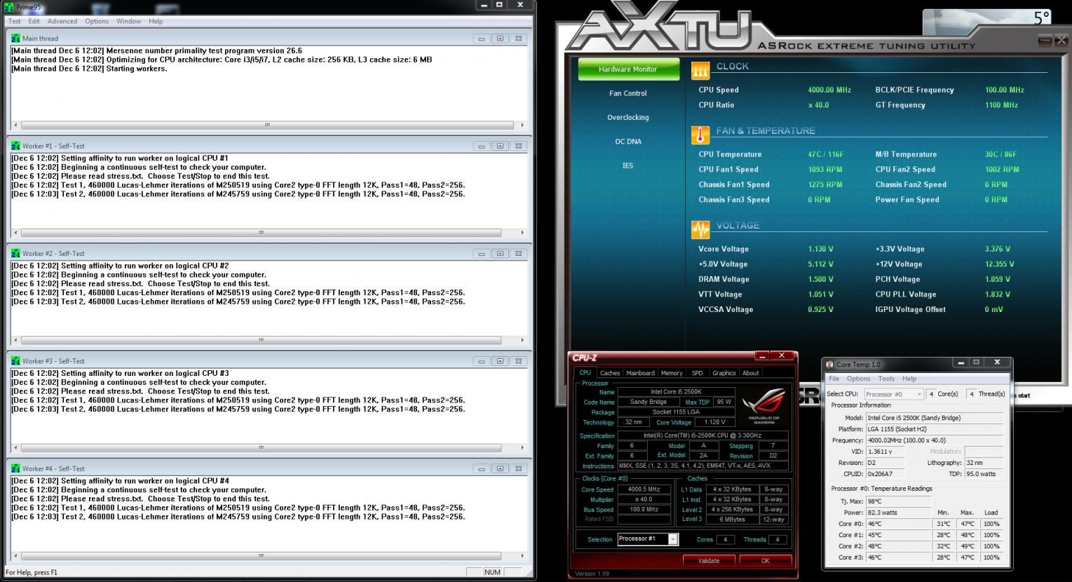Close the CPU-Z window
This screenshot has width=1072, height=582.
click(782, 356)
